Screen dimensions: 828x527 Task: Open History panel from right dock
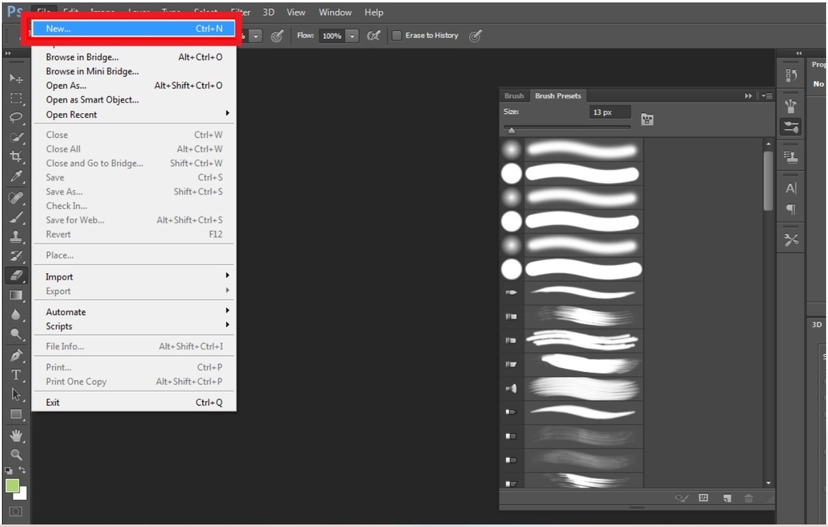pyautogui.click(x=791, y=74)
